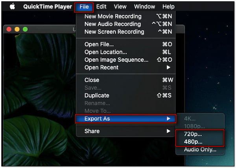The image size is (236, 168).
Task: Click the File menu
Action: pos(84,7)
